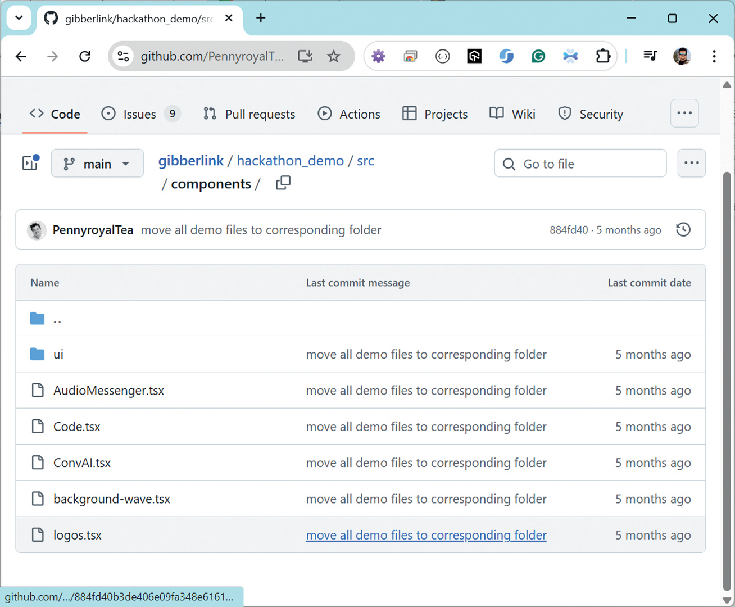Click the Go to file search box
The width and height of the screenshot is (735, 607).
coord(580,164)
